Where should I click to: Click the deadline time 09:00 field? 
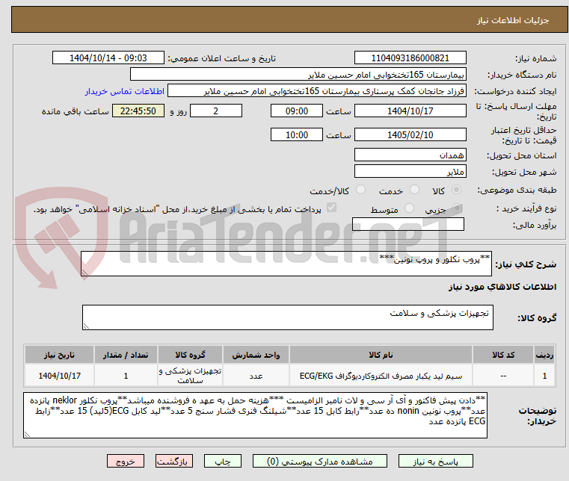click(297, 111)
